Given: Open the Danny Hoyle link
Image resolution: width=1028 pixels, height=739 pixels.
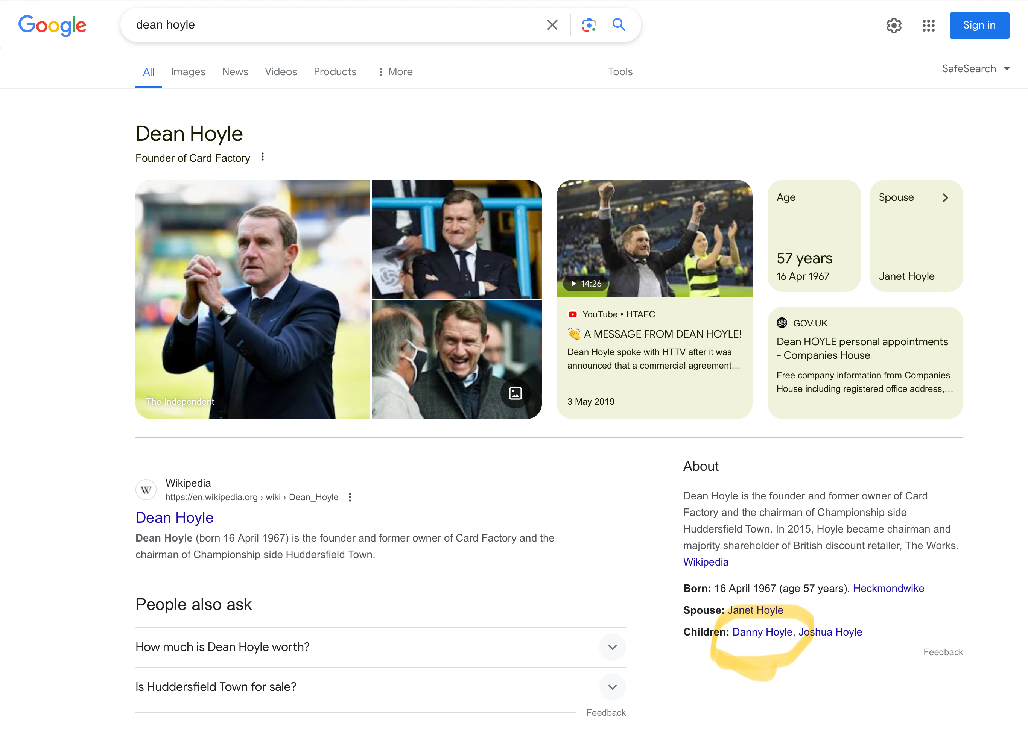Looking at the screenshot, I should [x=762, y=631].
